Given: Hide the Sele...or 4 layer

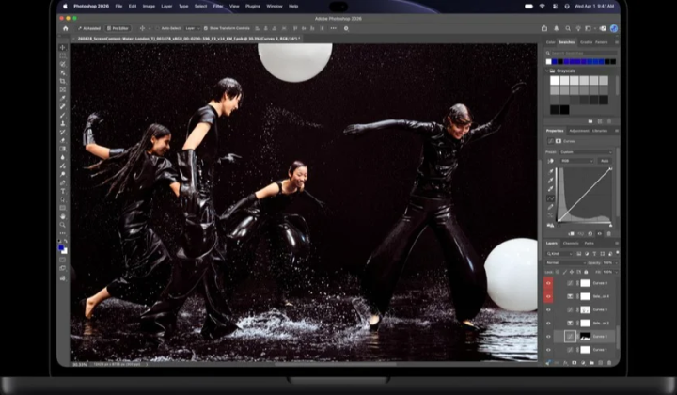Looking at the screenshot, I should click(x=548, y=296).
